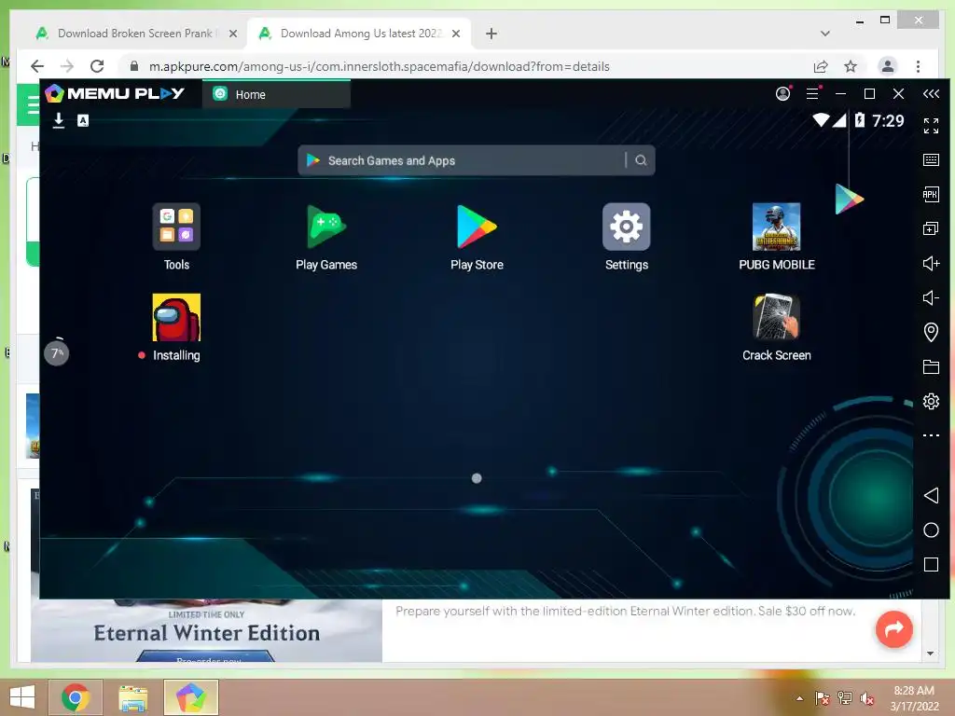Screen dimensions: 955x716
Task: Tap the Android home circle button
Action: 931,530
